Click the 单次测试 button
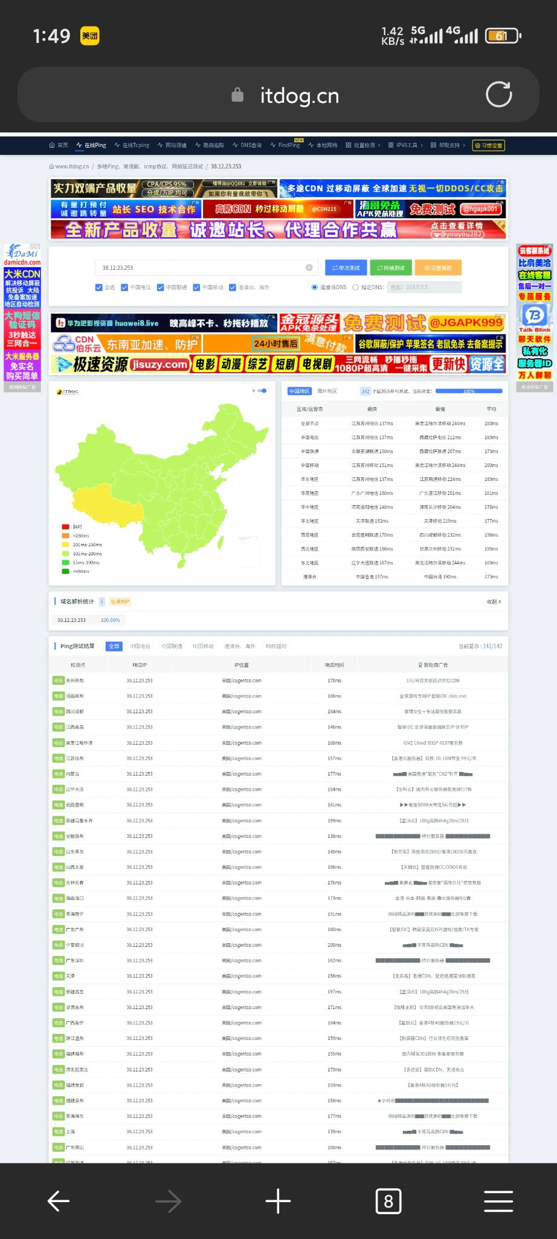 pos(346,267)
